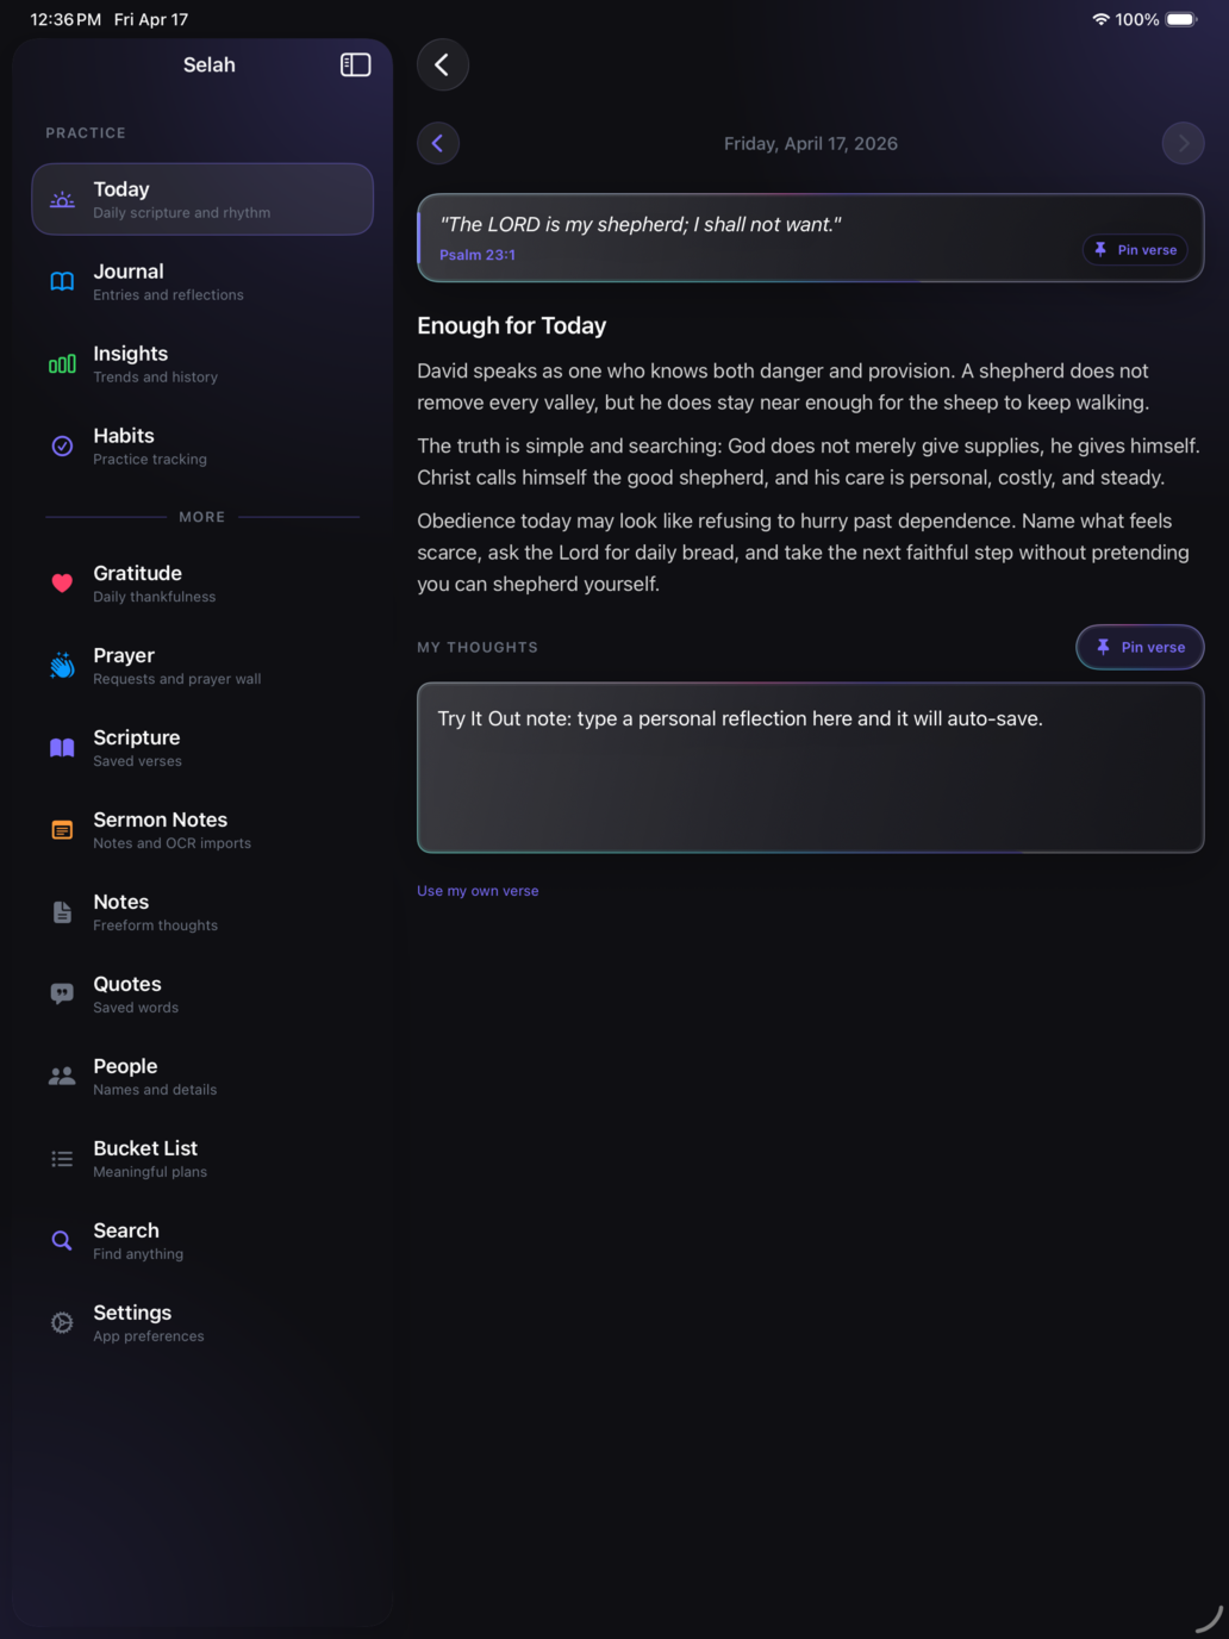The height and width of the screenshot is (1639, 1229).
Task: Click the back arrow button
Action: point(442,64)
